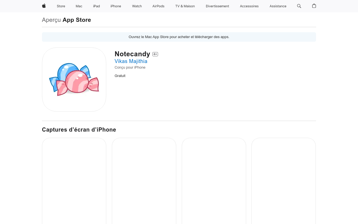358x224 pixels.
Task: Open the iPhone menu
Action: (116, 6)
